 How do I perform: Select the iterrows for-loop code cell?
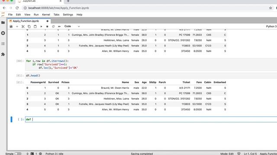coord(151,64)
